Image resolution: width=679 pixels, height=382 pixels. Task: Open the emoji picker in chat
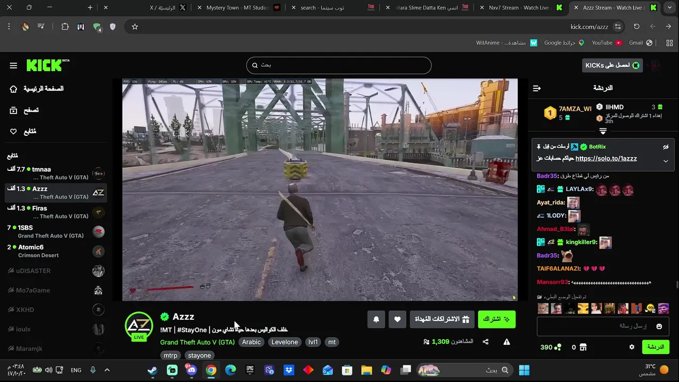coord(659,326)
